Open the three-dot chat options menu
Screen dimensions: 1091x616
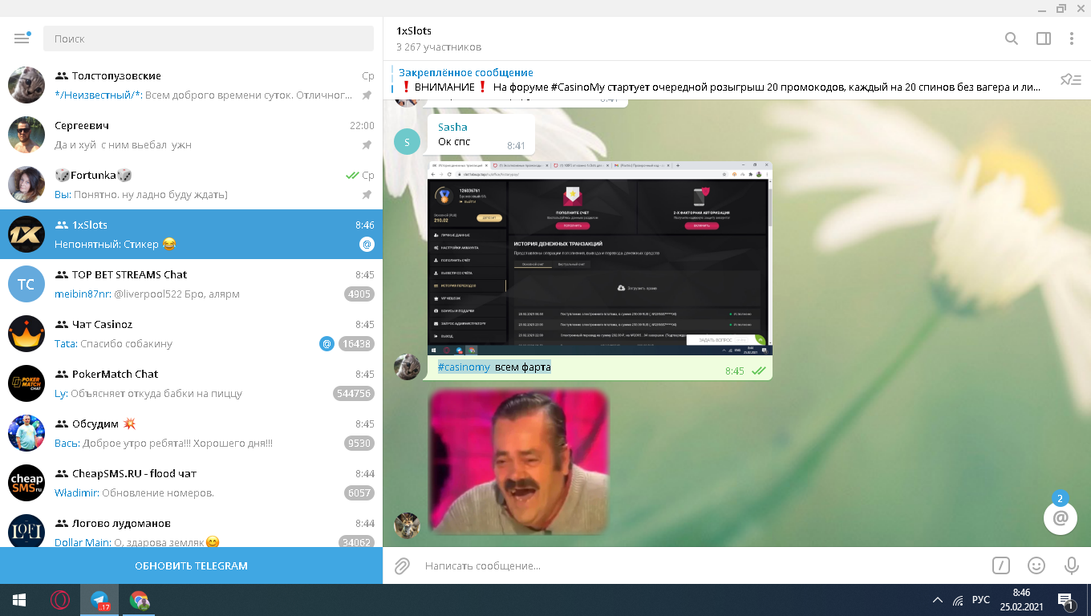pos(1072,38)
